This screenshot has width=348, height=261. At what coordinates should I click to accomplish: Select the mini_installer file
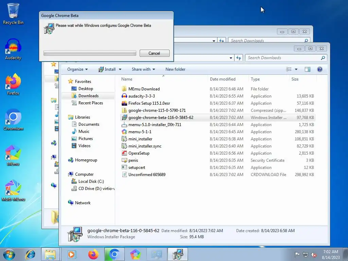click(140, 139)
